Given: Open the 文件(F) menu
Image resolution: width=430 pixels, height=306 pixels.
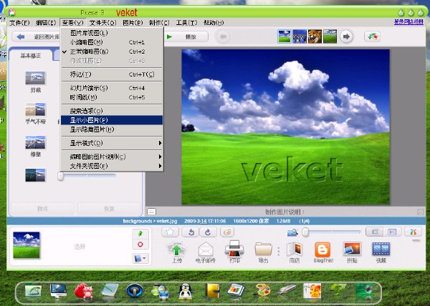Looking at the screenshot, I should point(19,23).
